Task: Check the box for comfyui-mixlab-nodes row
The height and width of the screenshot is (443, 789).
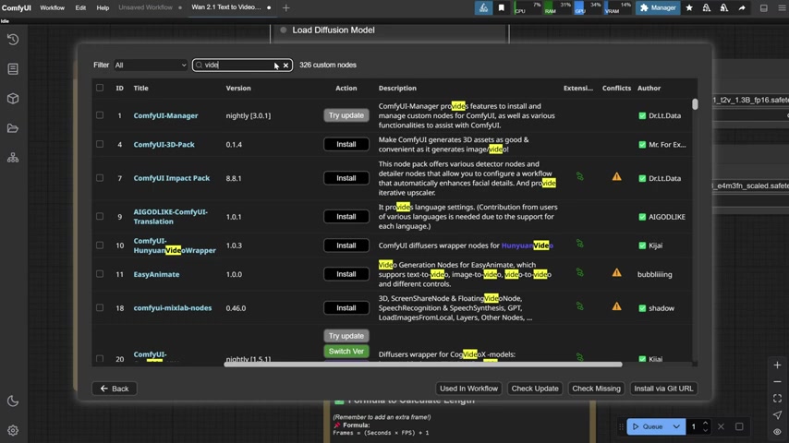Action: click(x=100, y=307)
